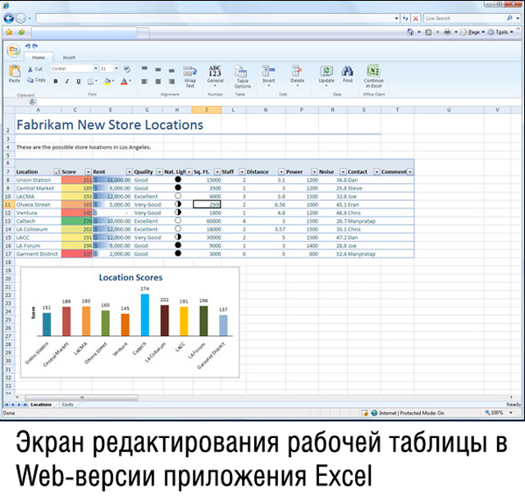Image resolution: width=525 pixels, height=502 pixels.
Task: Select row header 11
Action: (8, 204)
